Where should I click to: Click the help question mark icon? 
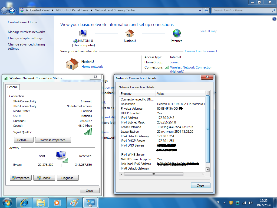click(274, 19)
